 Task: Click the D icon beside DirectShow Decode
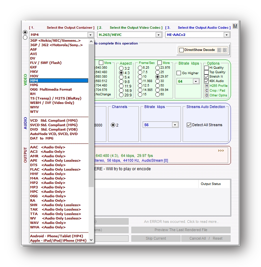click(x=224, y=50)
